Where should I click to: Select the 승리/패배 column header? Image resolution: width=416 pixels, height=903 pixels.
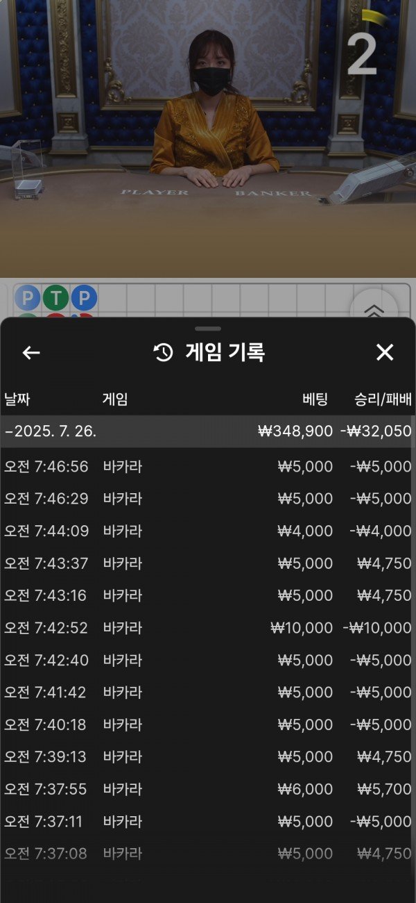point(383,399)
